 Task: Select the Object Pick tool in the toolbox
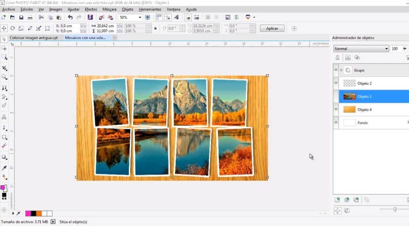point(4,39)
